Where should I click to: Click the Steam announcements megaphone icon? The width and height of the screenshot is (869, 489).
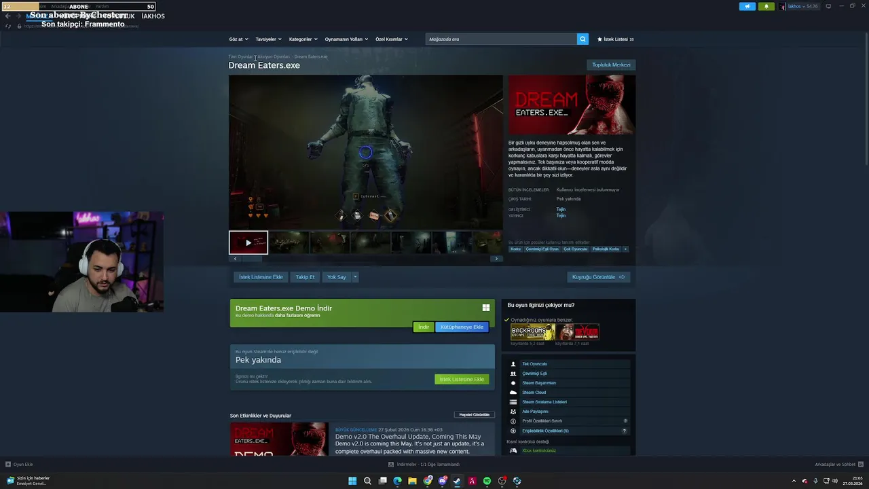click(747, 6)
